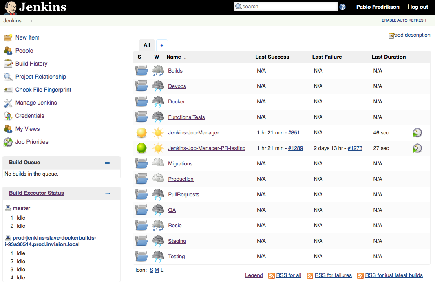Open Job Priorities
Image resolution: width=435 pixels, height=299 pixels.
[x=32, y=142]
